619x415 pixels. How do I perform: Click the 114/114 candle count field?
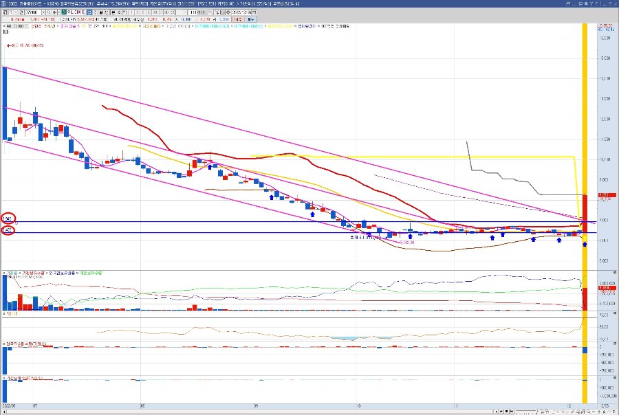click(197, 12)
